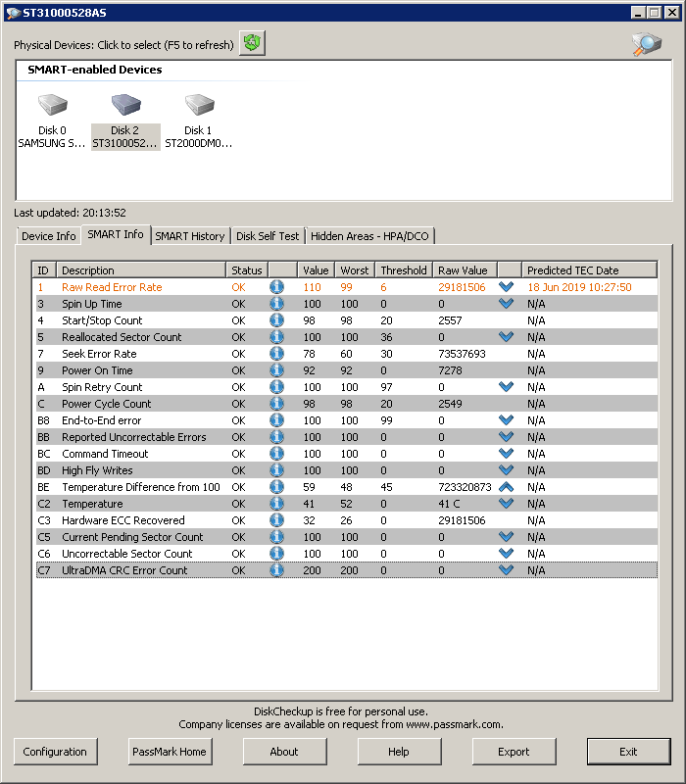Viewport: 686px width, 784px height.
Task: Click the magnifier disk logo icon
Action: (x=647, y=43)
